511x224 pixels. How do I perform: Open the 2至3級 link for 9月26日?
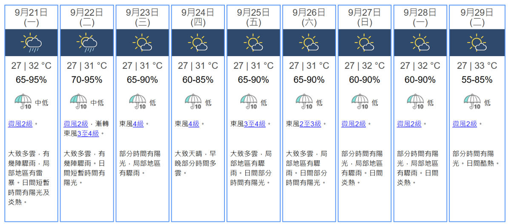[x=310, y=124]
